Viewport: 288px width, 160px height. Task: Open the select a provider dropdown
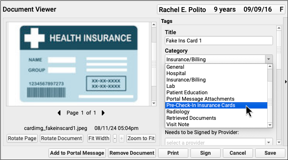click(x=268, y=143)
